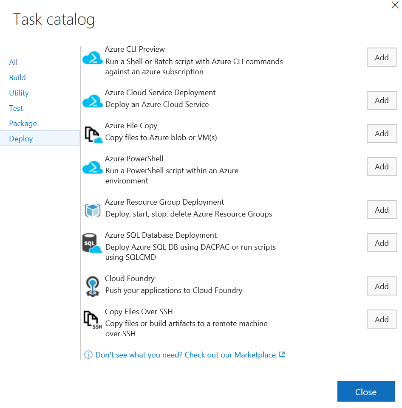This screenshot has width=402, height=408.
Task: Go to the Package category
Action: 23,124
